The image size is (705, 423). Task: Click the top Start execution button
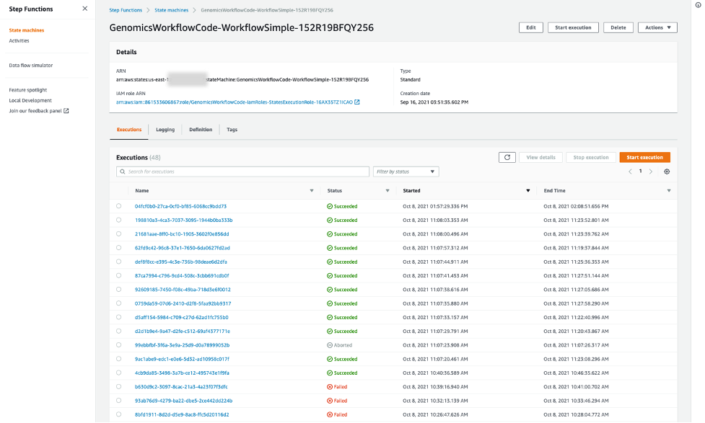573,27
